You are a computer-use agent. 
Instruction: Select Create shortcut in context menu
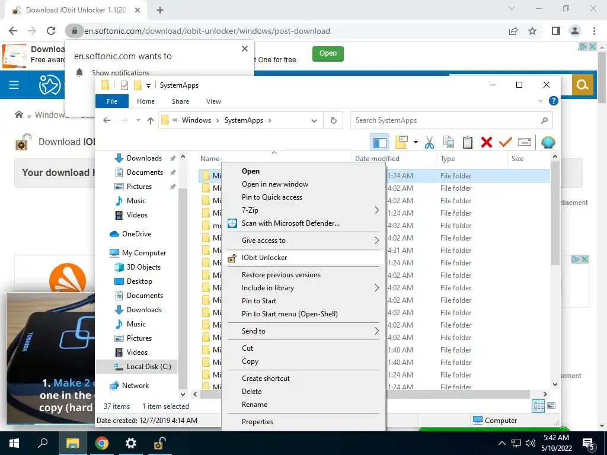point(304,379)
